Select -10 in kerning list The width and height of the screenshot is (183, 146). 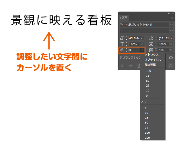[153, 91]
